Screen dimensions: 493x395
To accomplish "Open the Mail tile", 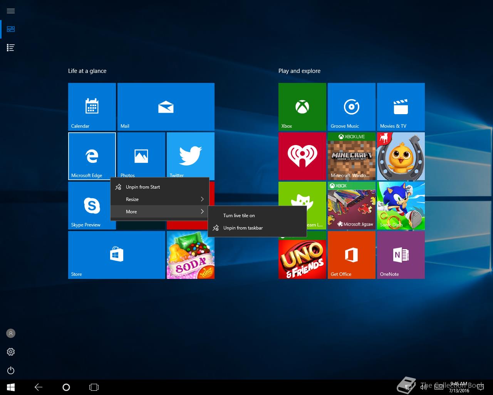I will [x=166, y=107].
